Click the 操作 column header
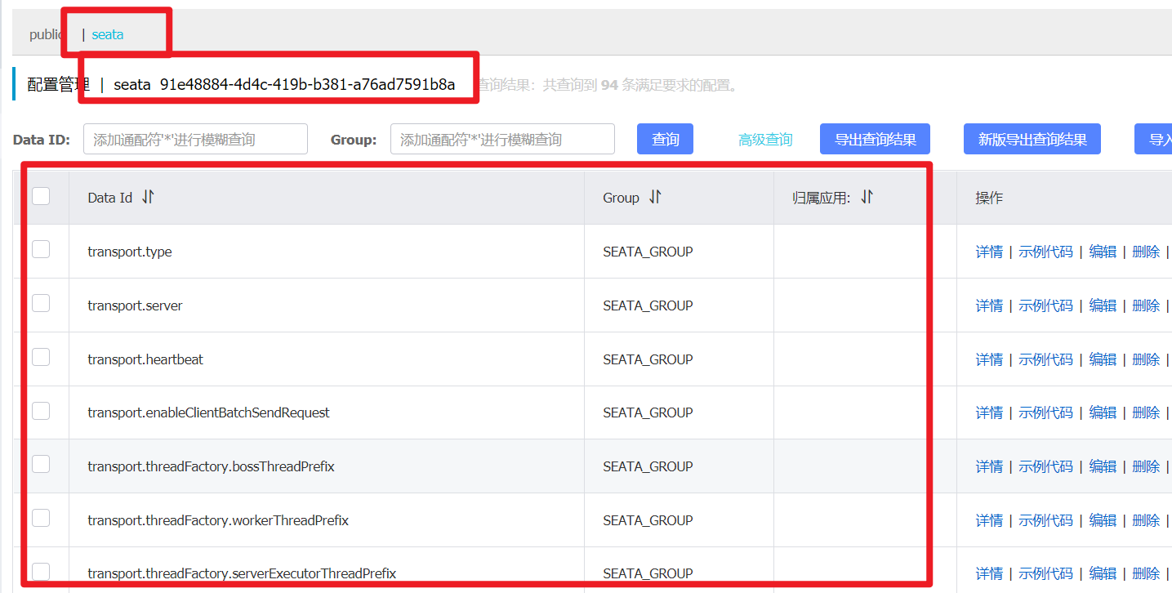This screenshot has height=593, width=1172. click(x=989, y=198)
